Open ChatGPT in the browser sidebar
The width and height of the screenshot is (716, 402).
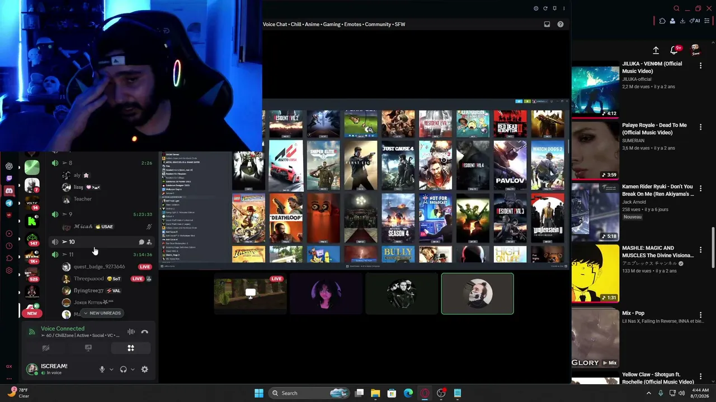point(9,166)
